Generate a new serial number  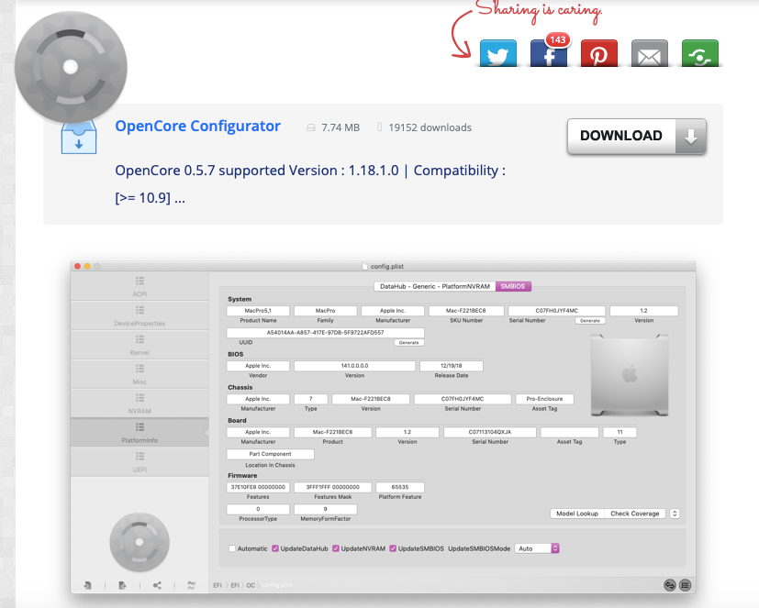[x=589, y=321]
